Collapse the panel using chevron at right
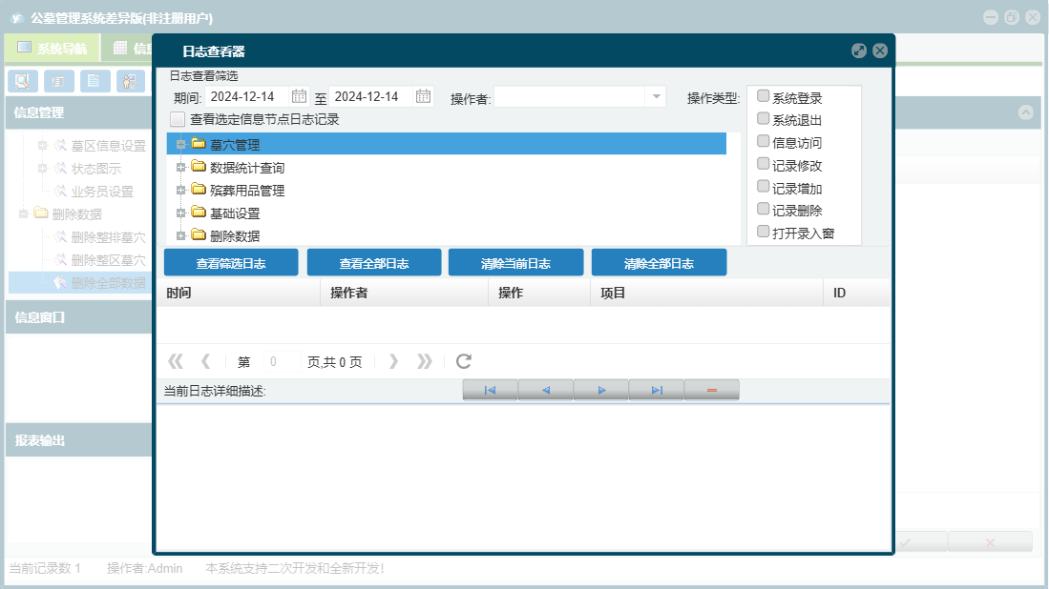Screen dimensions: 1049x589 tap(1025, 112)
